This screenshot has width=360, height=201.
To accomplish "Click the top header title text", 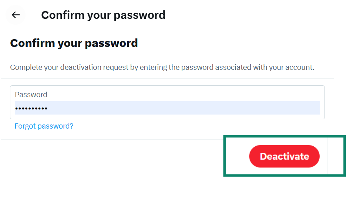I will [103, 15].
